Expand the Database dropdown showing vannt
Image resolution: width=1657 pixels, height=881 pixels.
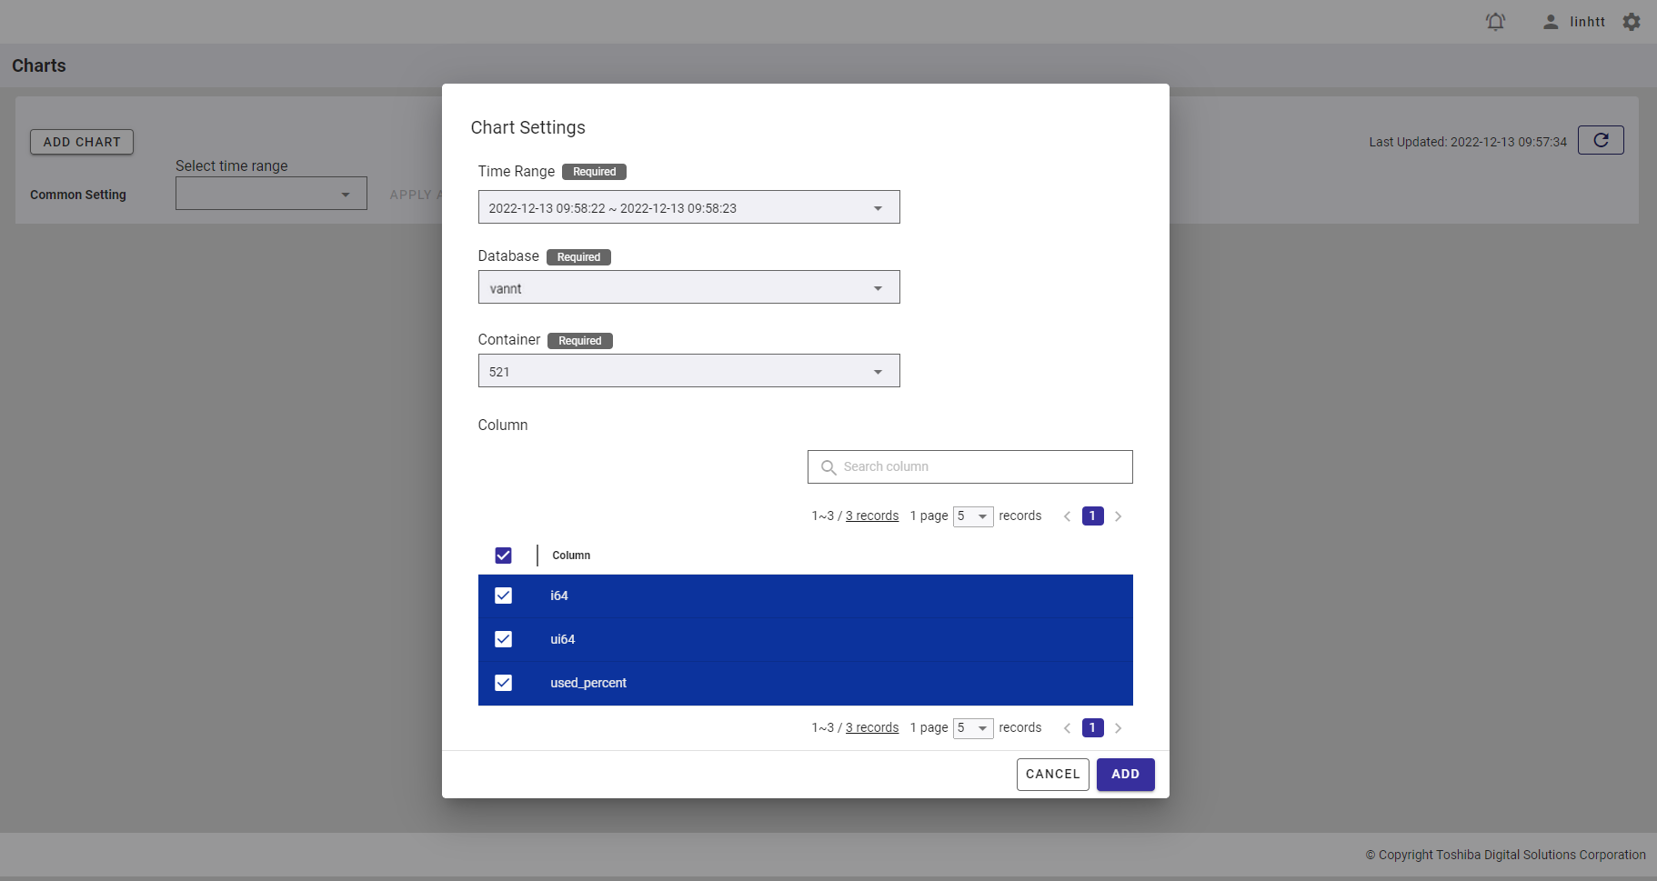point(688,287)
